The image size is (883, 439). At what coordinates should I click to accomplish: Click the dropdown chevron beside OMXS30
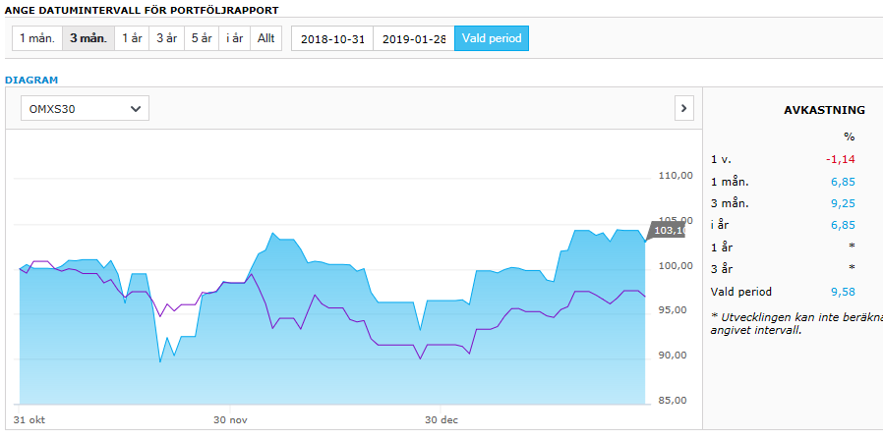point(135,108)
